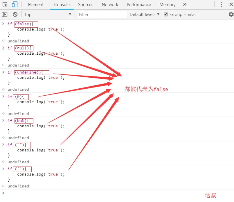Switch to the Performance tab
This screenshot has width=234, height=202.
(139, 5)
